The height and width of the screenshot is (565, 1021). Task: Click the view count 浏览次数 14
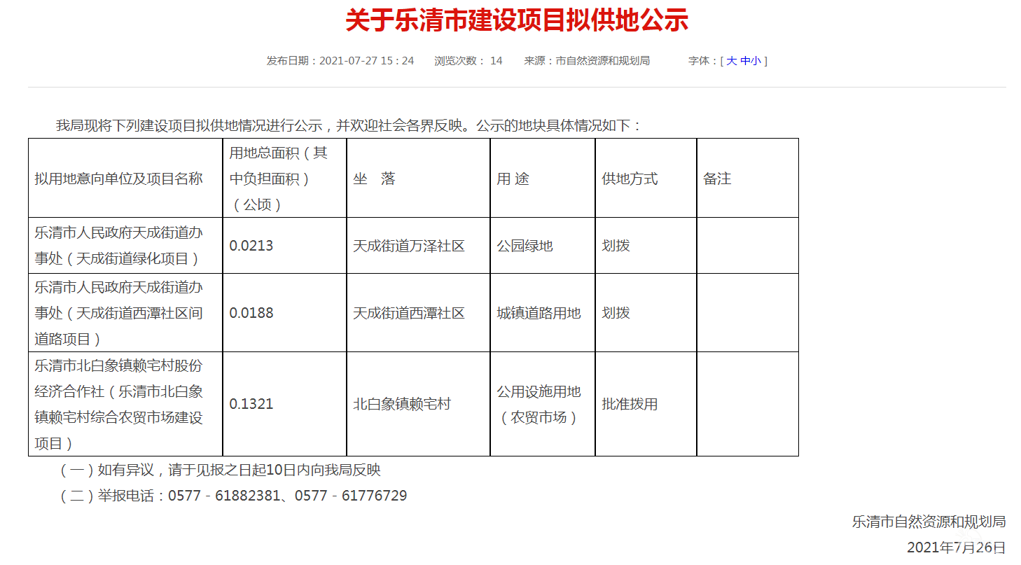(x=468, y=61)
